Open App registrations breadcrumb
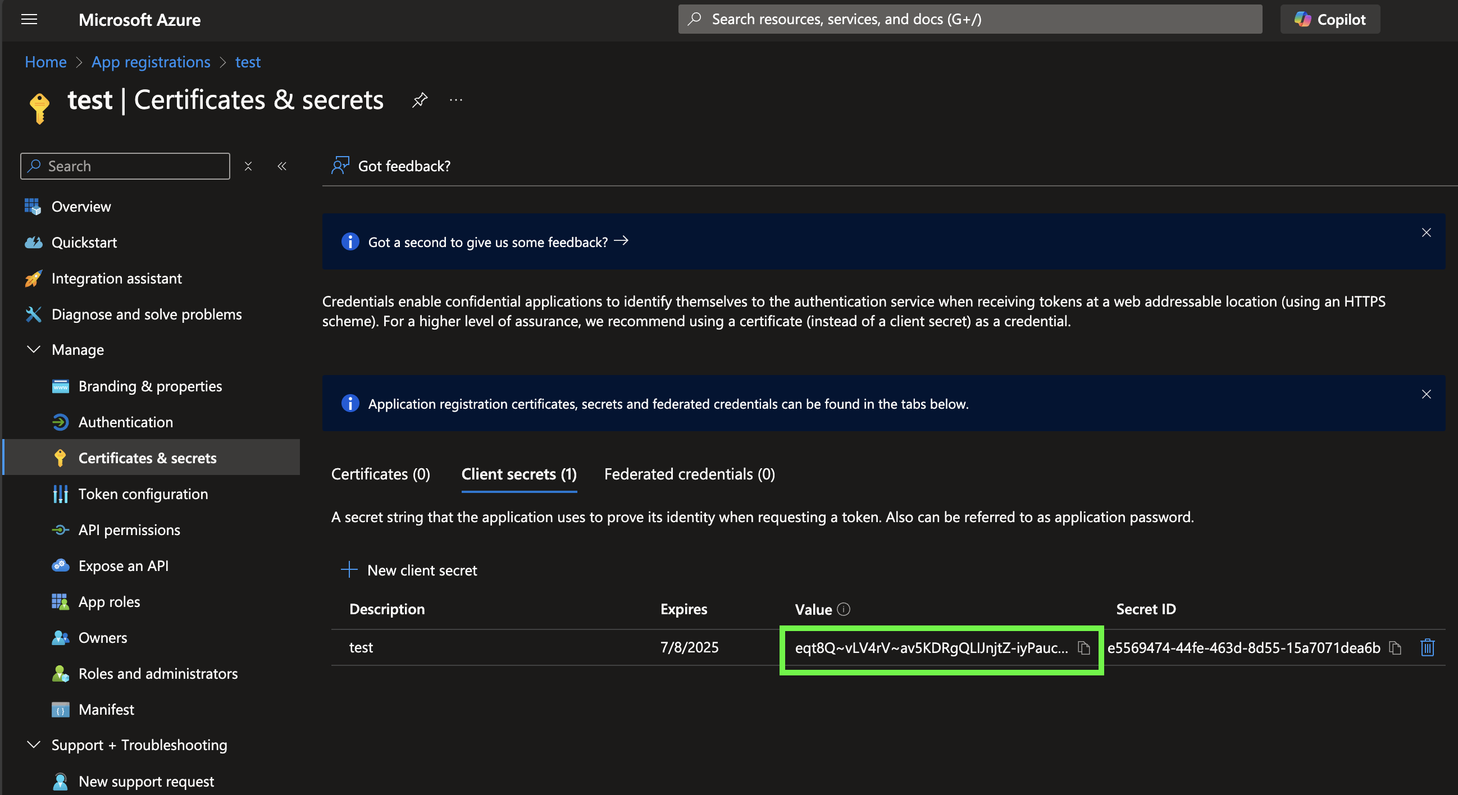Image resolution: width=1458 pixels, height=795 pixels. 151,62
